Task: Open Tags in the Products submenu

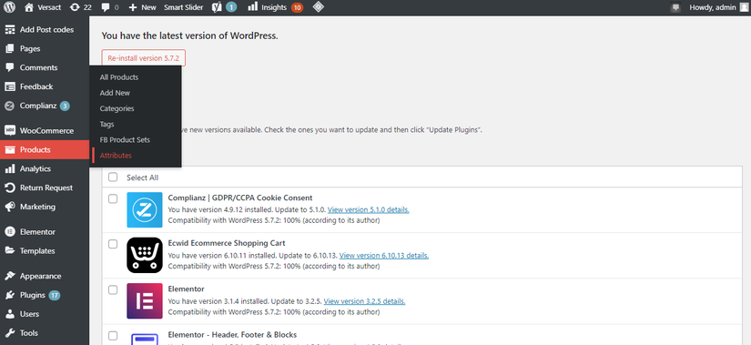Action: tap(107, 124)
